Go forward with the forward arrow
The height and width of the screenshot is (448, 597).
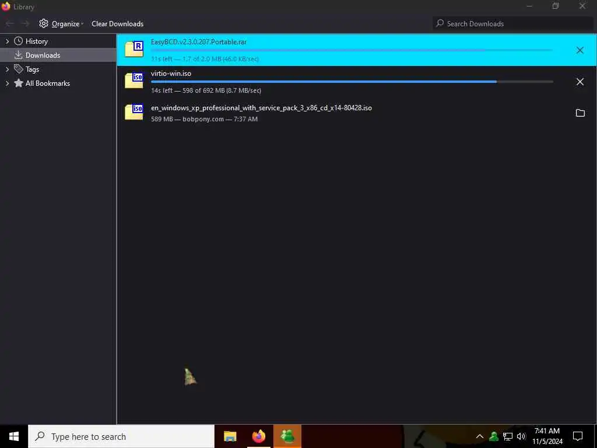point(25,23)
